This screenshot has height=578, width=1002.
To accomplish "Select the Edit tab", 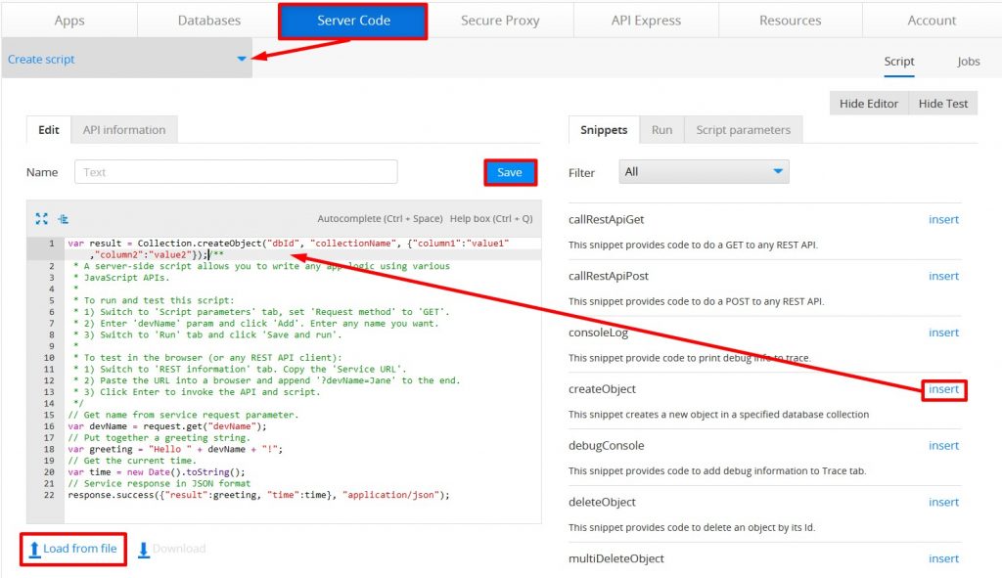I will 49,130.
